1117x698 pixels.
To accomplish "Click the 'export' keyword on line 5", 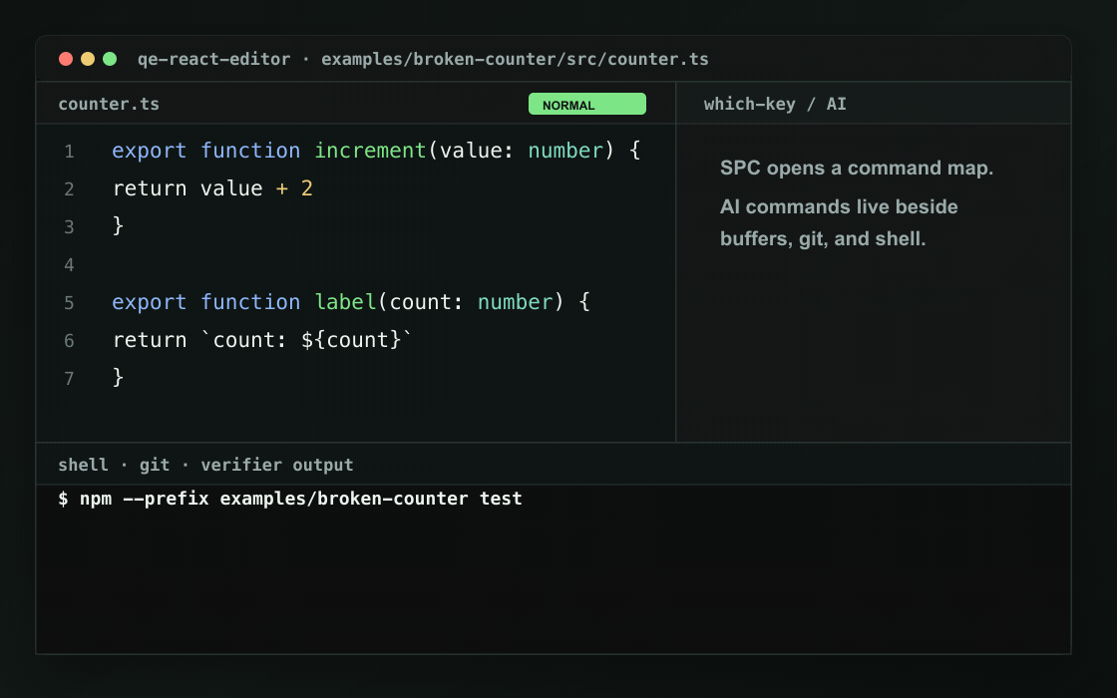I will (x=150, y=302).
